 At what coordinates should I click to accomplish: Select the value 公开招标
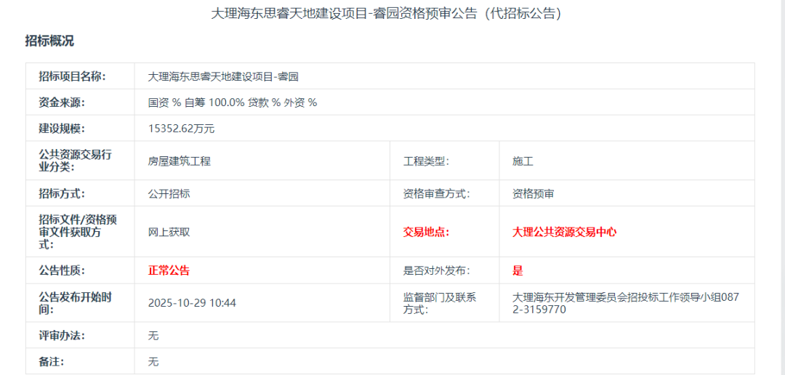point(169,194)
